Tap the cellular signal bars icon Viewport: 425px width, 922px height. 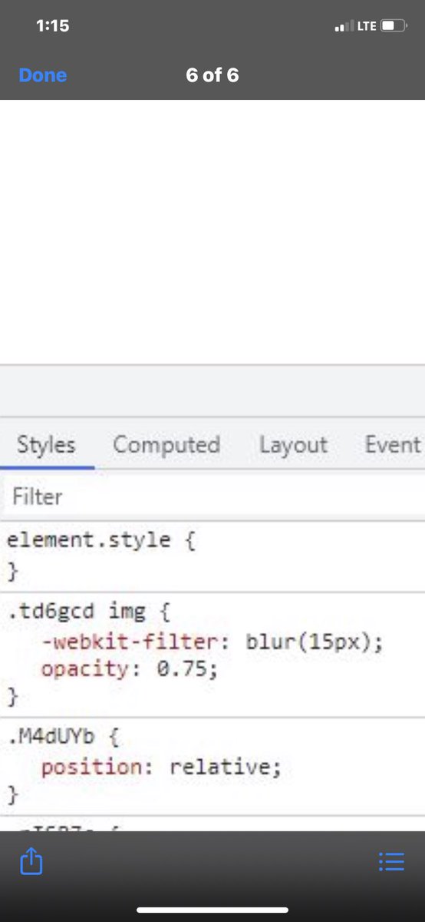click(344, 27)
